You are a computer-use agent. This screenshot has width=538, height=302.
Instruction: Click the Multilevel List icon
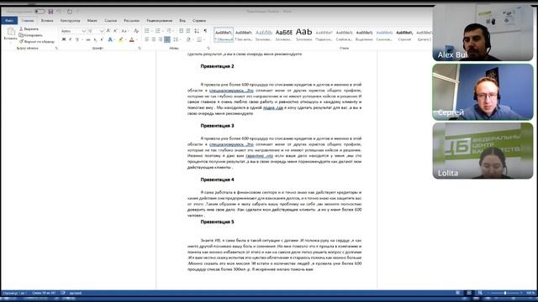(168, 31)
